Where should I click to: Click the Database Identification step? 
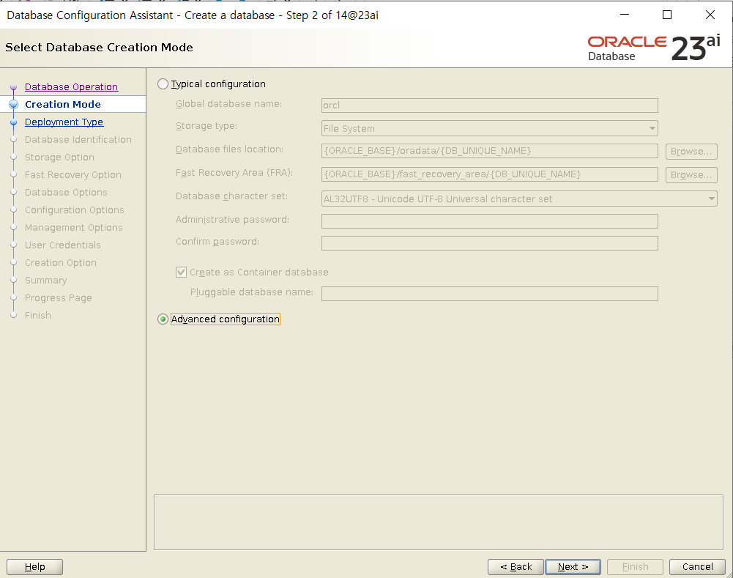(78, 140)
